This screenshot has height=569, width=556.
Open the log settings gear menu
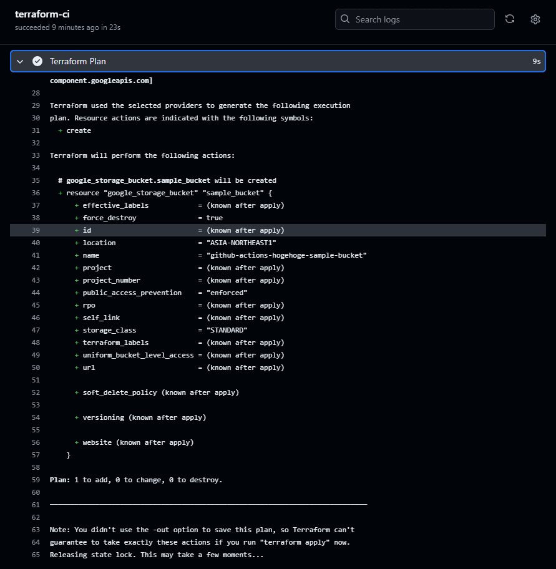coord(535,19)
